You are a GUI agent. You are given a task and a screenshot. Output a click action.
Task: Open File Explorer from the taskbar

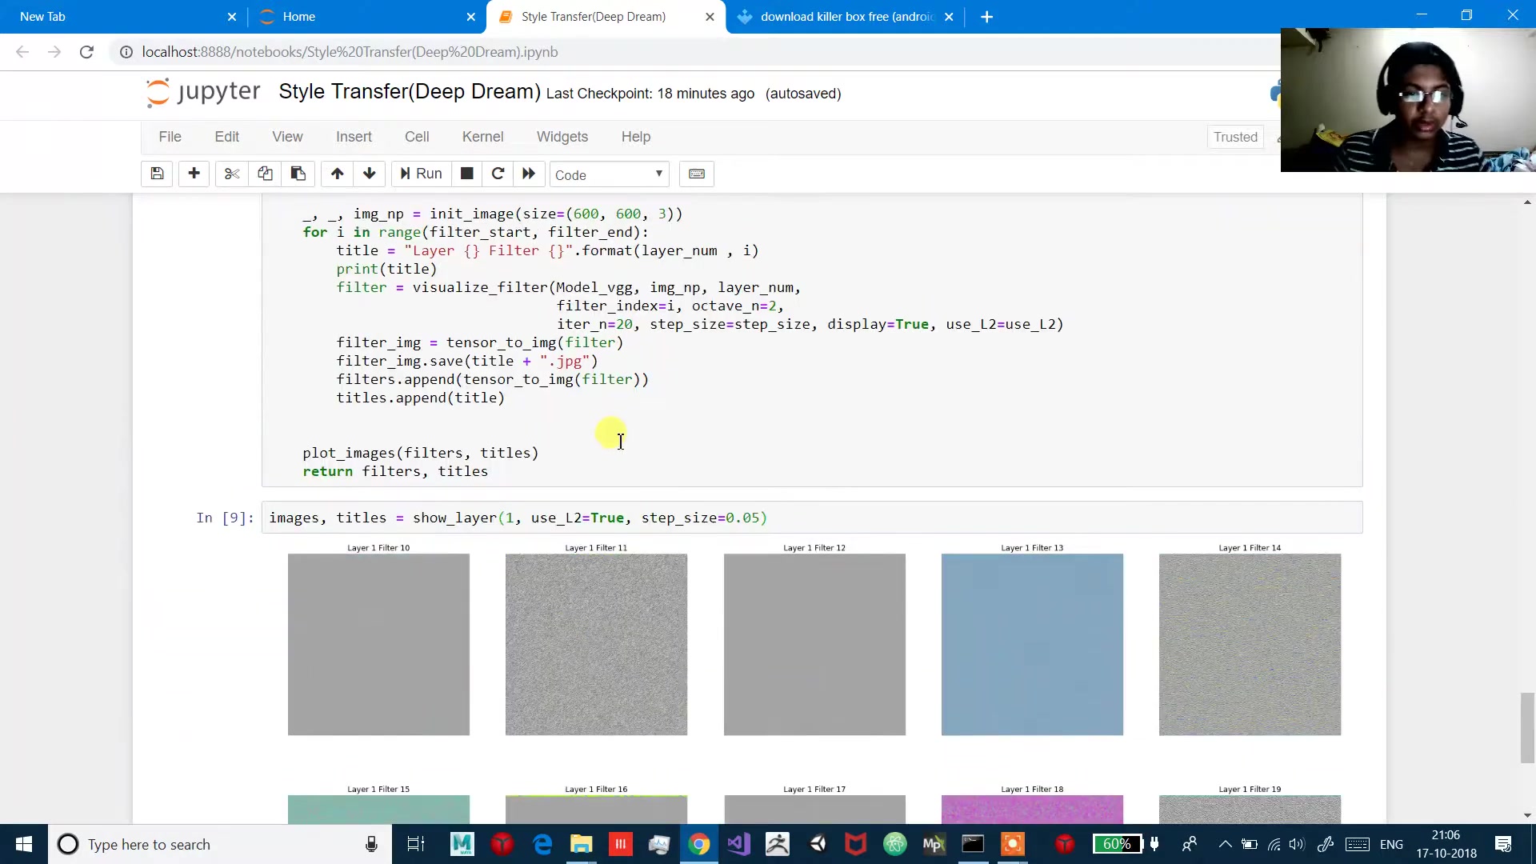pos(581,844)
